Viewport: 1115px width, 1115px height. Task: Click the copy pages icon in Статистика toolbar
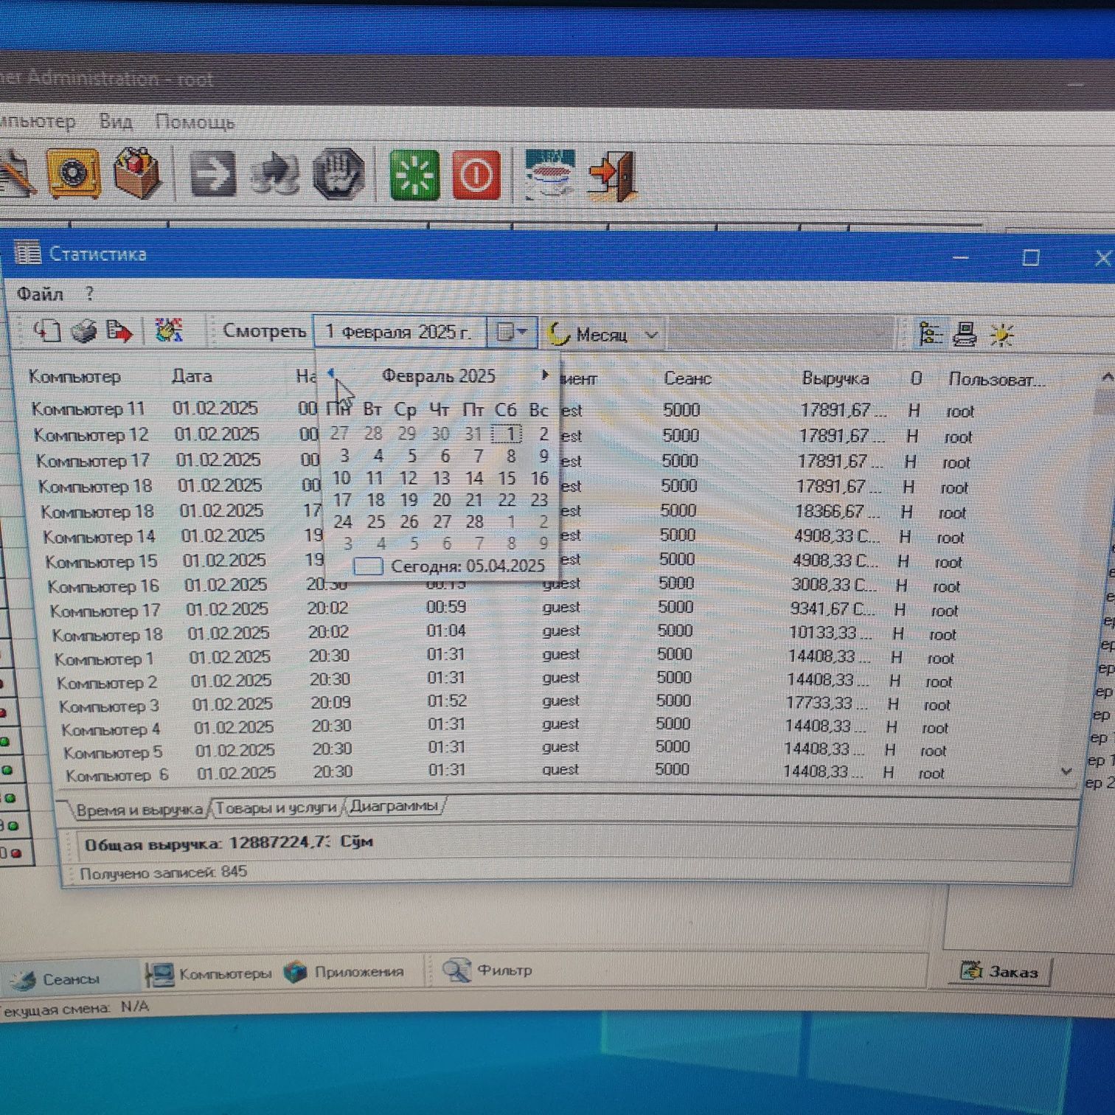pos(48,330)
